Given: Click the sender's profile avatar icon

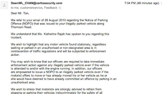Looking at the screenshot, I should pyautogui.click(x=4, y=5).
